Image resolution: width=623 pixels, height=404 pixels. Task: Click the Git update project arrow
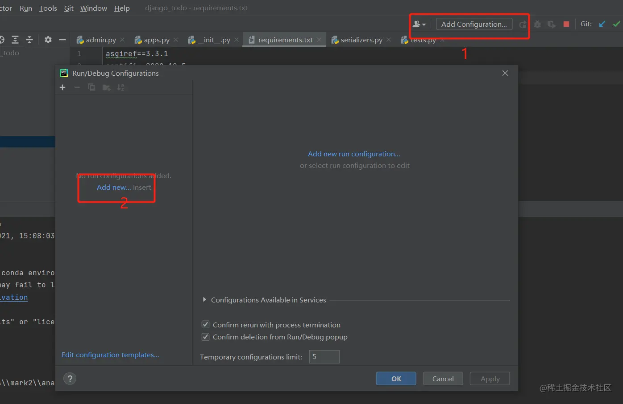point(602,24)
